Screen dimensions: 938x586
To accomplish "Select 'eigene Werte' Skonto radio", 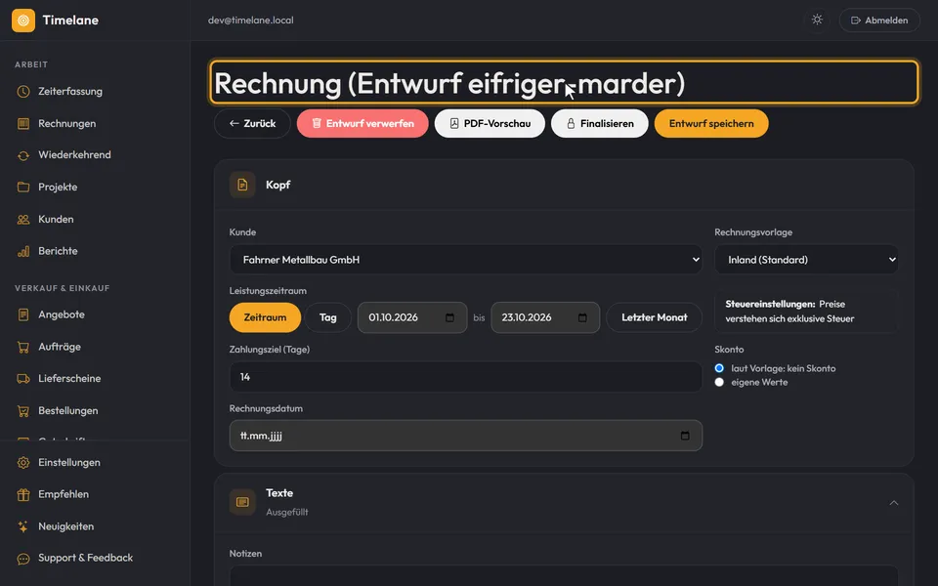I will click(x=719, y=382).
